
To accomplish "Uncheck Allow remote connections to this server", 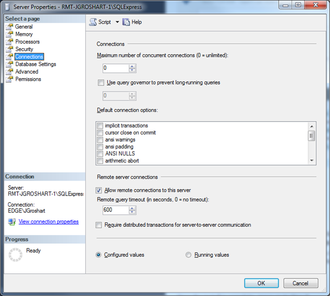I will pyautogui.click(x=99, y=190).
